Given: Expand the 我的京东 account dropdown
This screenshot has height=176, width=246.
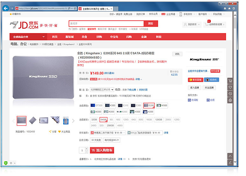Looking at the screenshot, I should pyautogui.click(x=192, y=24).
